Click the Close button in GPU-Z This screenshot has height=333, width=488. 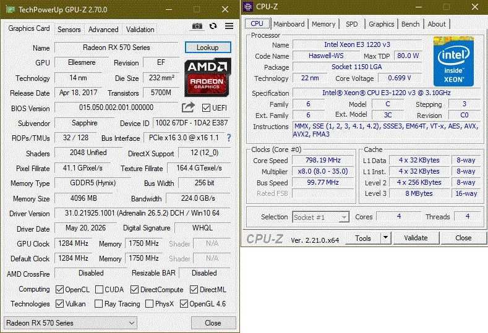coord(213,323)
